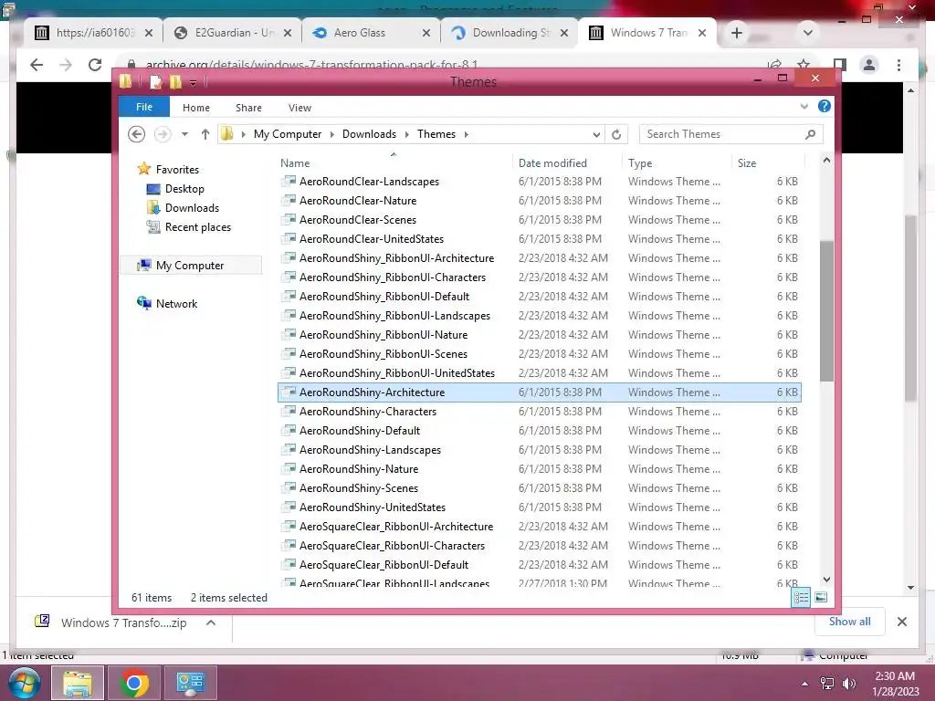Open downloaded file options chevron in Chrome
The height and width of the screenshot is (701, 935).
(211, 623)
